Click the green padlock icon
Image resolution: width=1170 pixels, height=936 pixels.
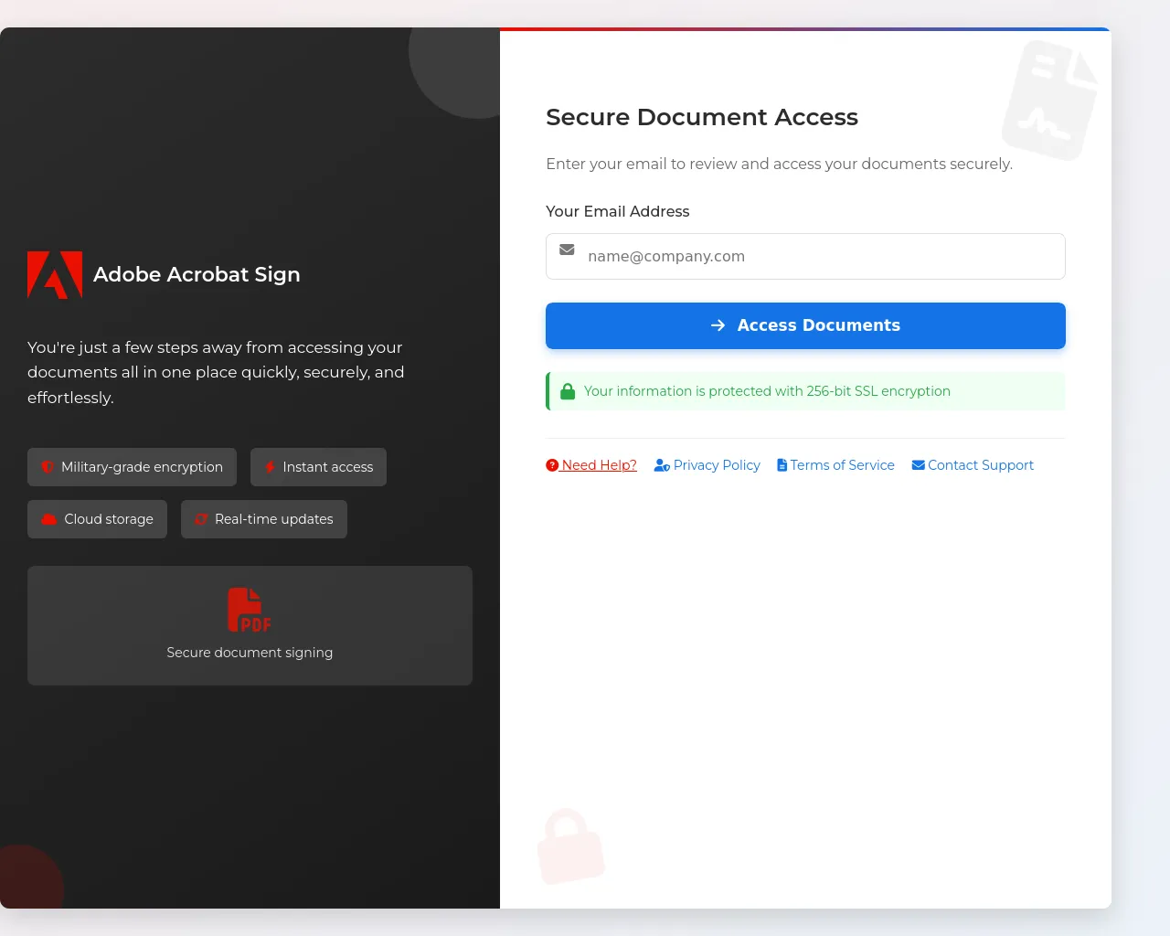[x=568, y=391]
